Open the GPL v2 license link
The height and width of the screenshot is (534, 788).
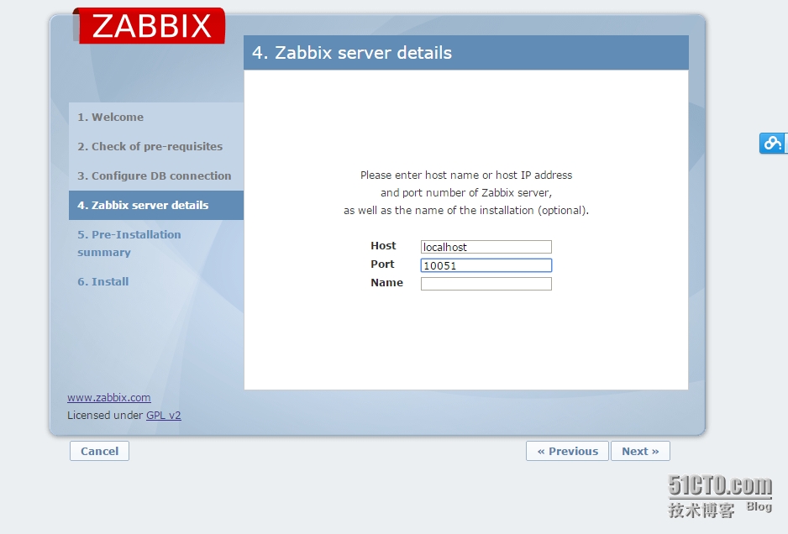(x=163, y=416)
